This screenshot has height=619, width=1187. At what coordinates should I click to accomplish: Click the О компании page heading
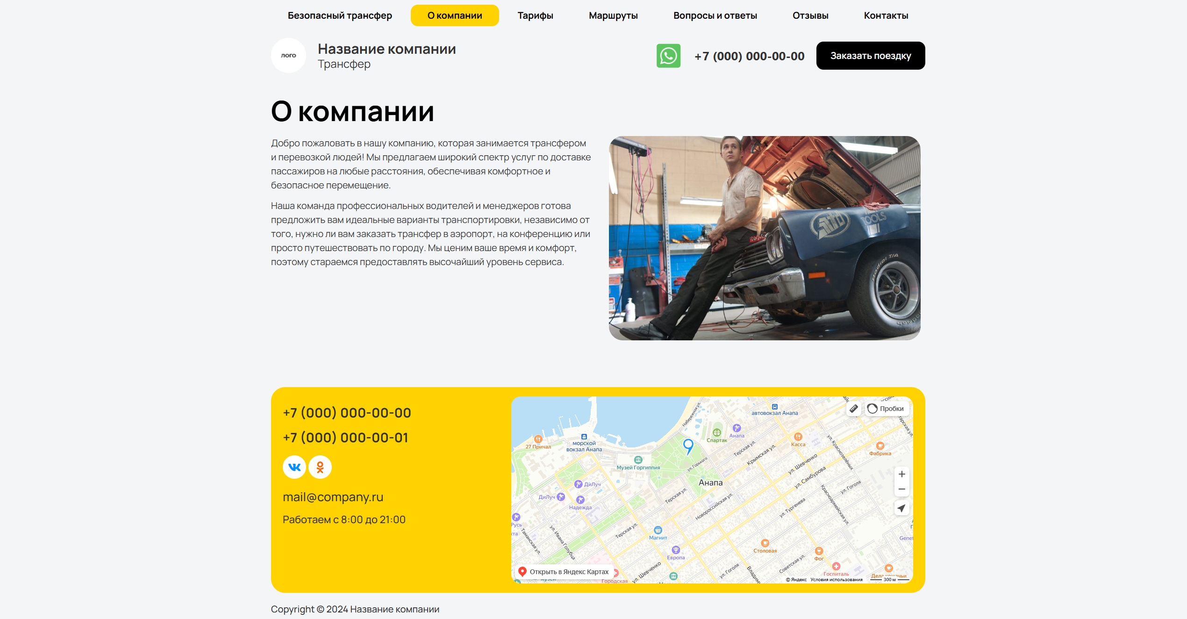pyautogui.click(x=353, y=111)
